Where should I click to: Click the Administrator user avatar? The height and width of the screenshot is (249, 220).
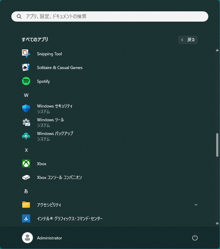click(27, 238)
